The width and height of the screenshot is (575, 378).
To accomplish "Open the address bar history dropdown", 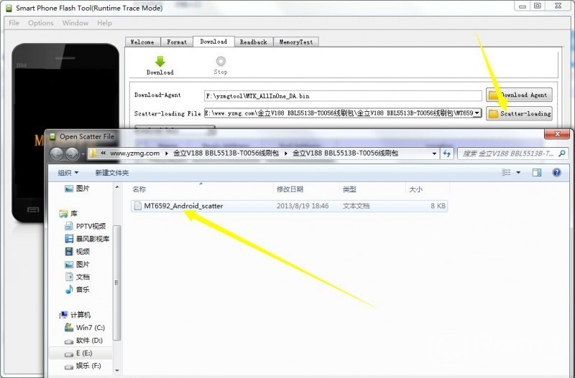I will tap(434, 153).
